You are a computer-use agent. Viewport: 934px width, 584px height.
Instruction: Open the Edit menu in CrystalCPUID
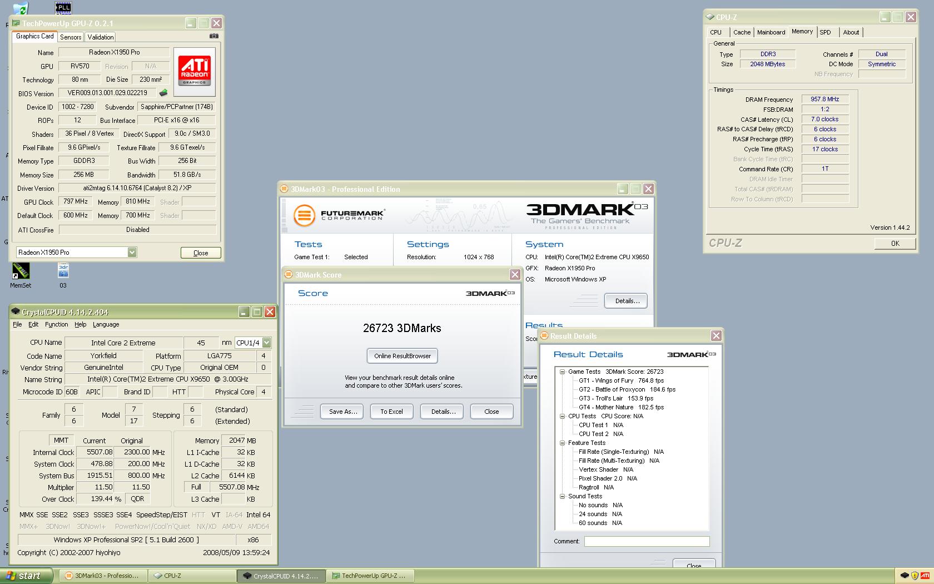33,324
